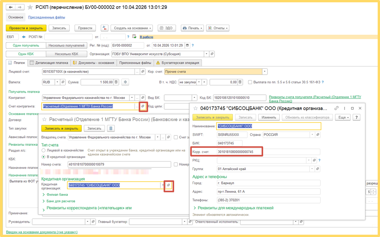This screenshot has height=237, width=380.
Task: Open help question mark next to РСКП date
Action: pos(128,37)
